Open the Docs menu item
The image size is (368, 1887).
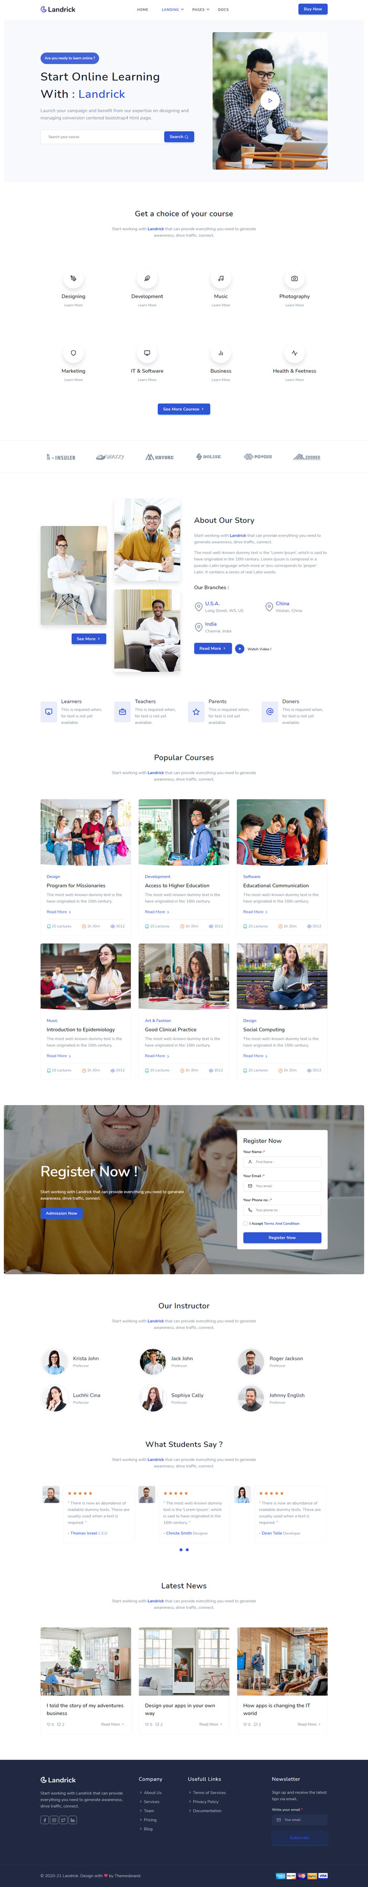(x=223, y=9)
